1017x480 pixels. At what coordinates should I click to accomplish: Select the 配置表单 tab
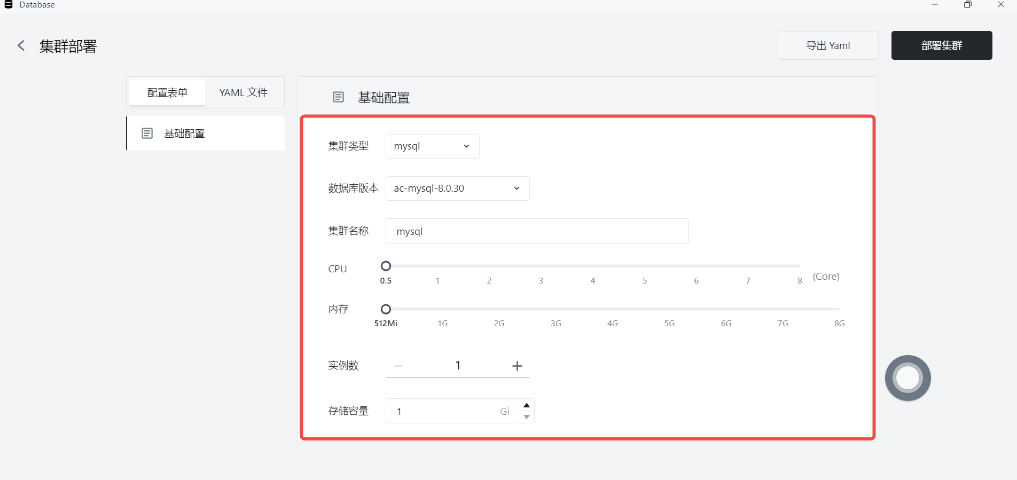tap(167, 93)
